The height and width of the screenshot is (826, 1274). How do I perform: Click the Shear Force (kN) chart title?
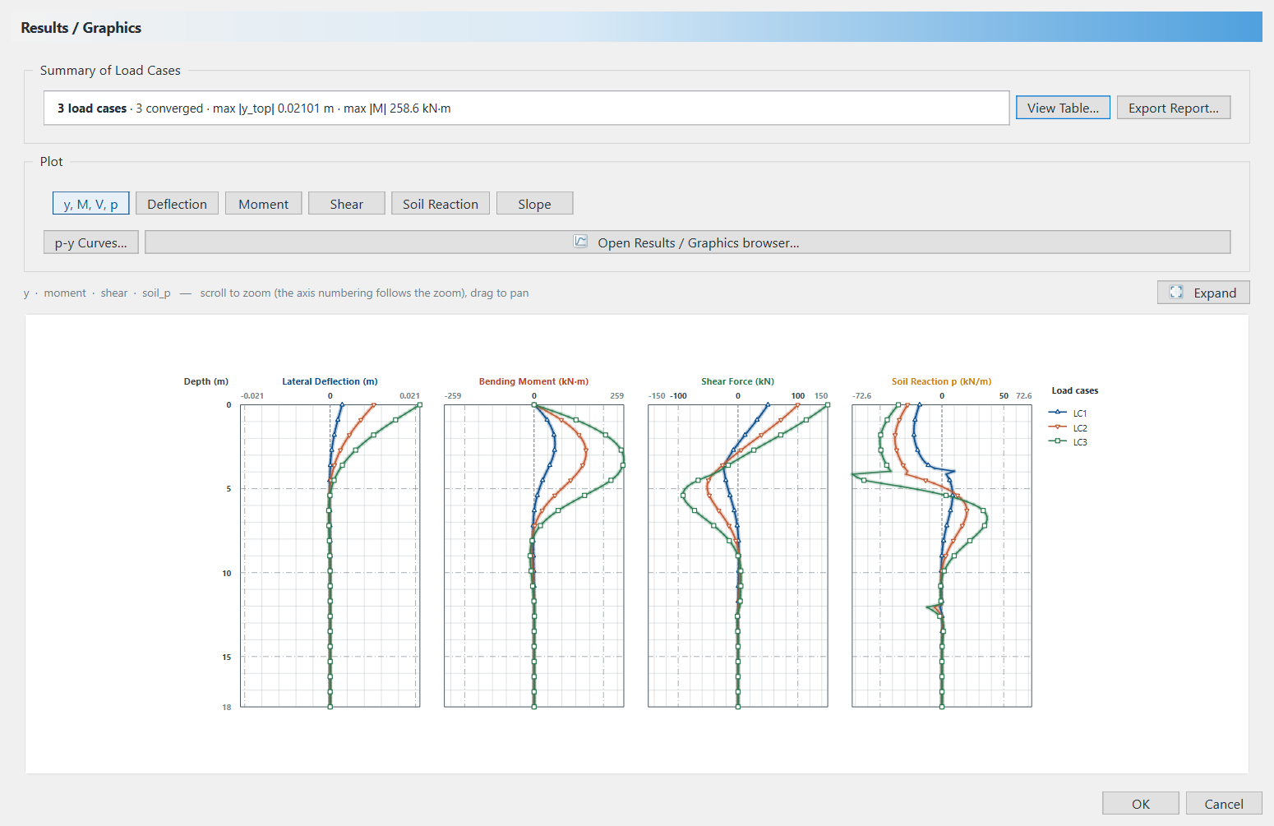tap(737, 381)
